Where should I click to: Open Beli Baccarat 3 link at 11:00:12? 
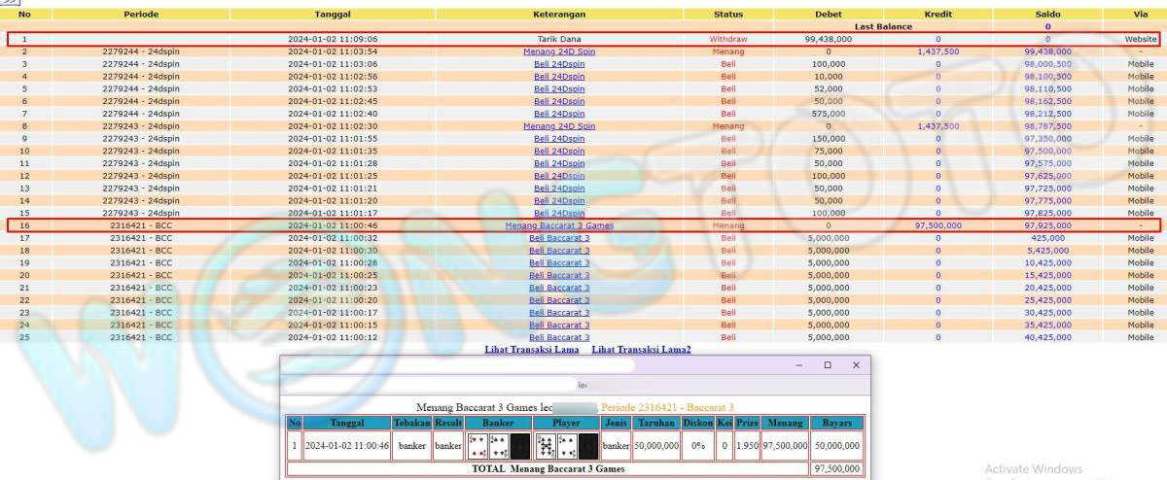[x=559, y=337]
